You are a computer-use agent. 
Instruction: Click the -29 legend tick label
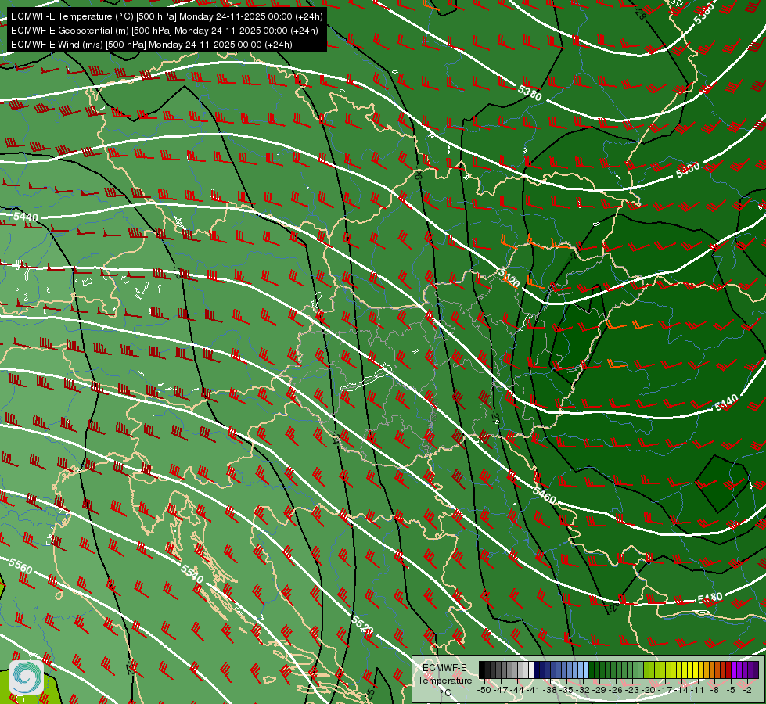599,690
